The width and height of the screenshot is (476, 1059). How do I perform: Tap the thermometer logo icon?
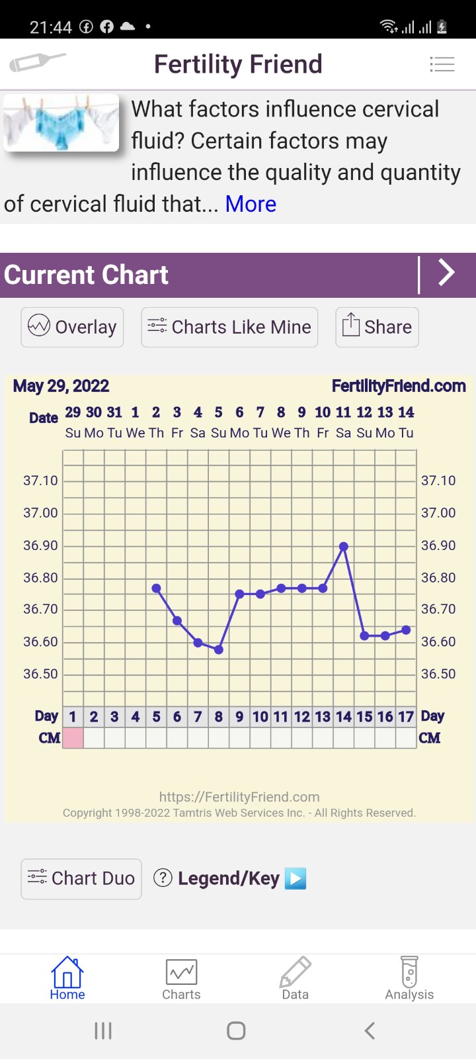[x=37, y=63]
